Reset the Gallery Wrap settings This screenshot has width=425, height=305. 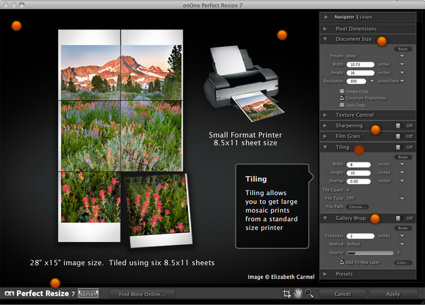[x=403, y=228]
